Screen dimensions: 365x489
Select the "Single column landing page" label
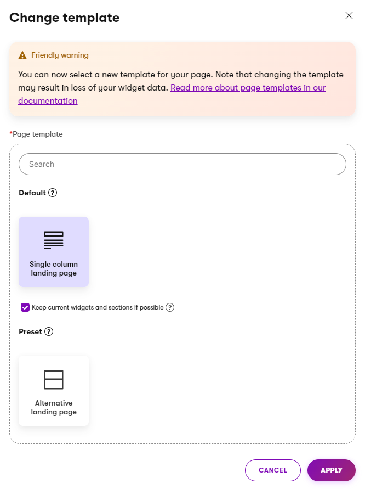54,268
